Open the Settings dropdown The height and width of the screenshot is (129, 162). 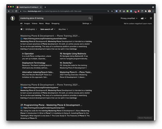[x=87, y=23]
